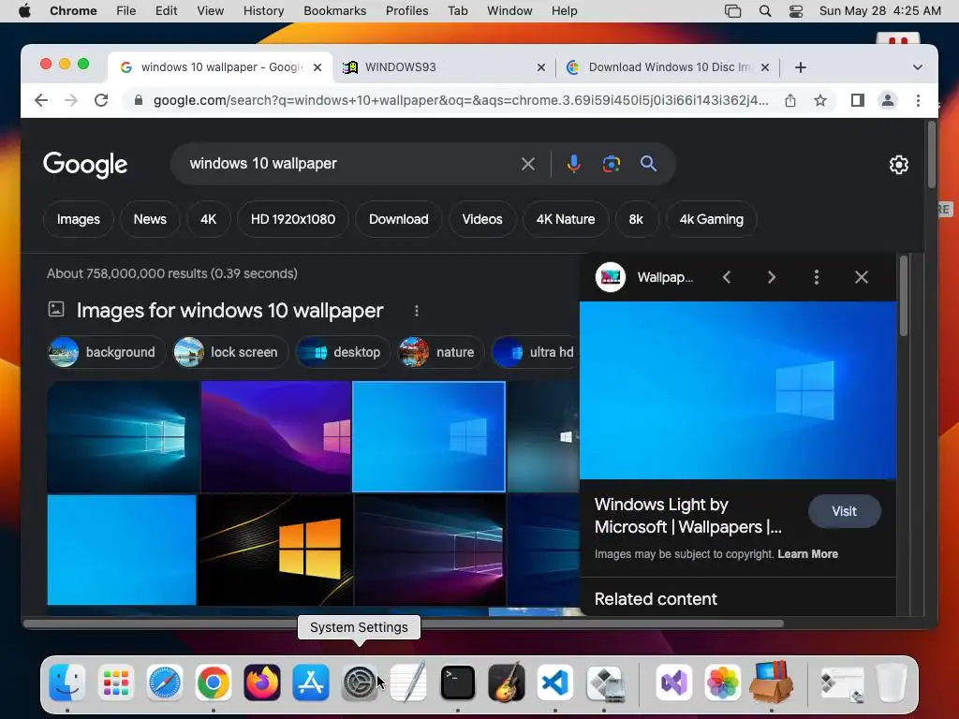Select the Images filter chip
Image resolution: width=959 pixels, height=719 pixels.
click(x=79, y=219)
